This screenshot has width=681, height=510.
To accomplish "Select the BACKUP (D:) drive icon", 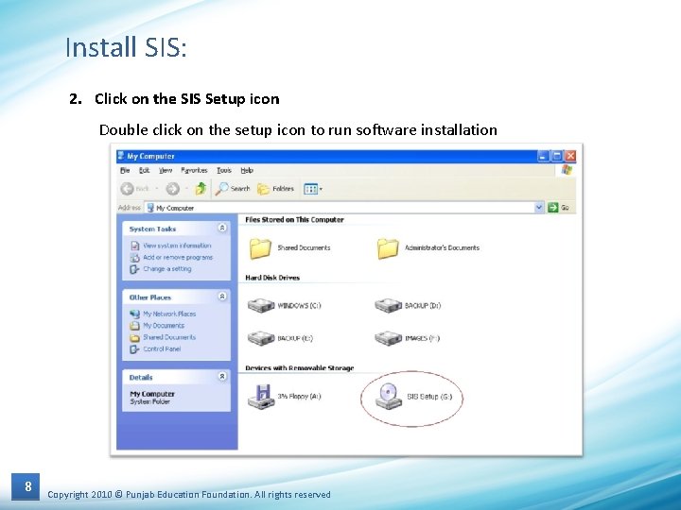I will click(388, 305).
